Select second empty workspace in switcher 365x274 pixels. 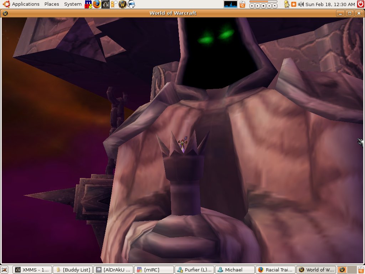352,270
